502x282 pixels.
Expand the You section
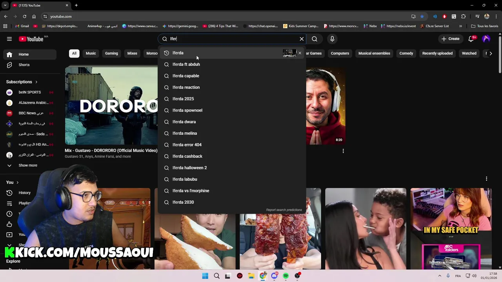tap(13, 182)
